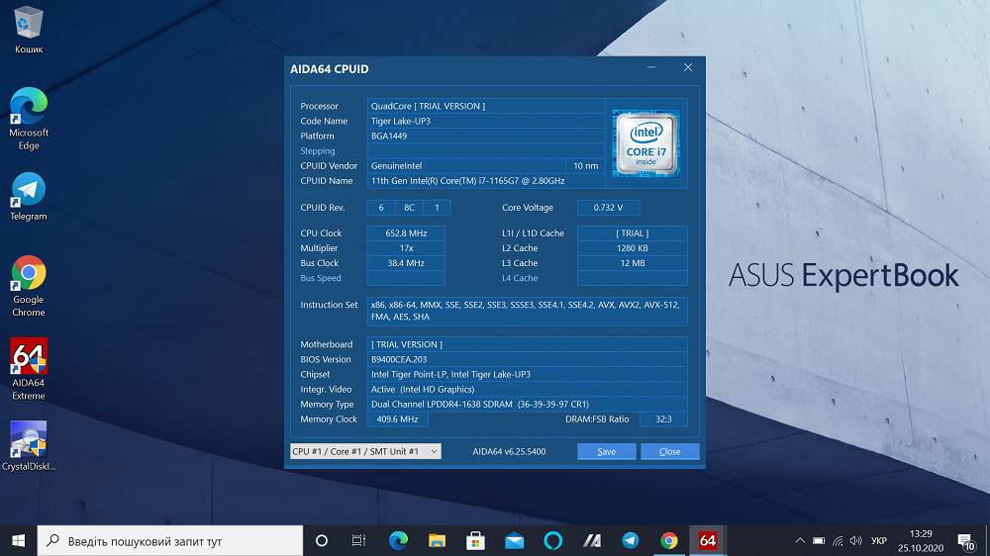990x556 pixels.
Task: Open Task View in the taskbar
Action: pos(358,541)
